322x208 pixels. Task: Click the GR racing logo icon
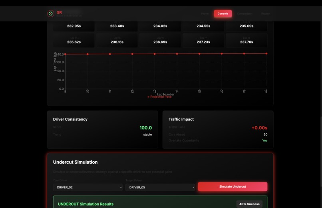(50, 14)
